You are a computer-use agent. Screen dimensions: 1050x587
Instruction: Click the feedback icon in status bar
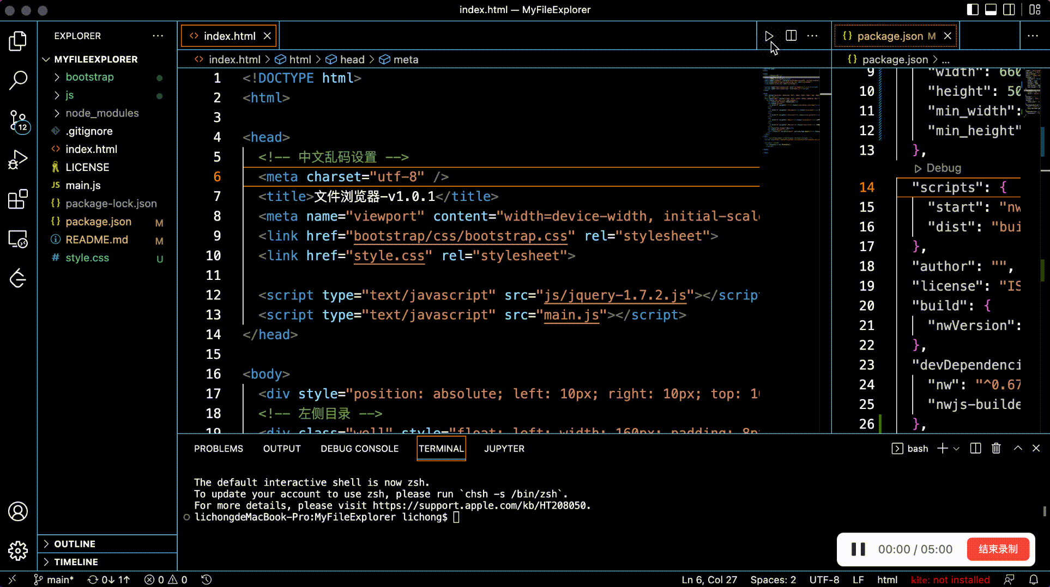[1010, 579]
